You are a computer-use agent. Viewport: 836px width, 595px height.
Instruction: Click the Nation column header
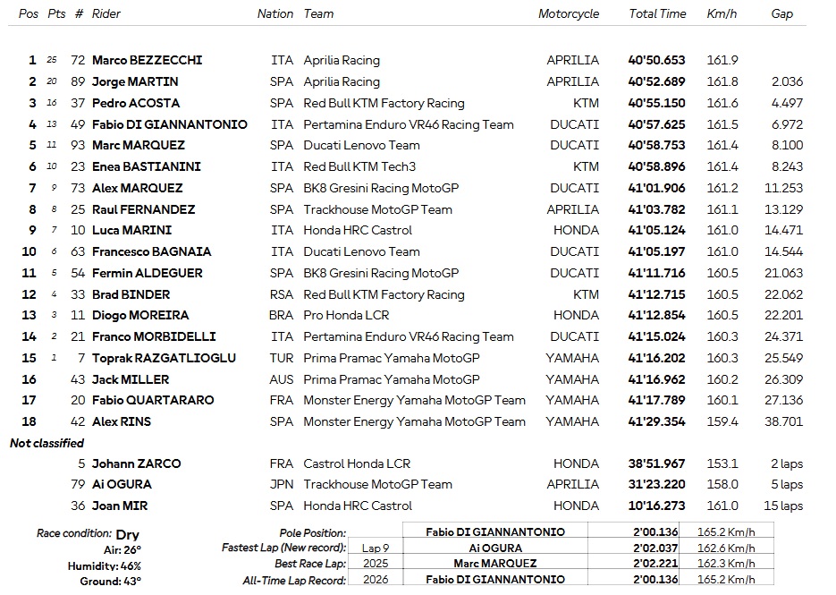275,14
